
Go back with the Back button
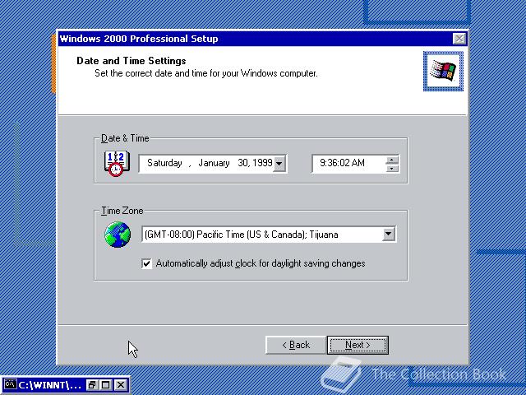(296, 345)
